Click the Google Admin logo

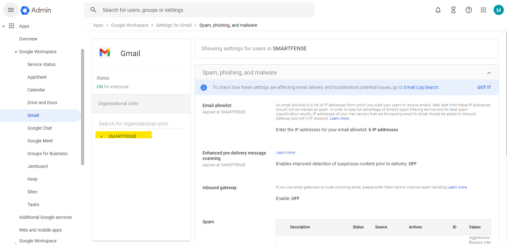36,10
